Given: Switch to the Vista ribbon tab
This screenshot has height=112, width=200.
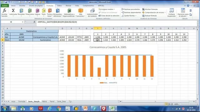Looking at the screenshot, I should coord(77,6).
